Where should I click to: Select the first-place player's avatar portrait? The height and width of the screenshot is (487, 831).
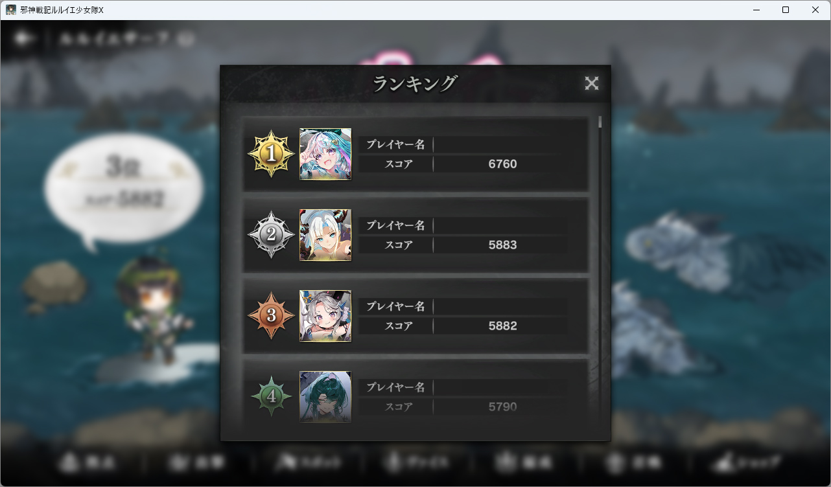[x=325, y=154]
